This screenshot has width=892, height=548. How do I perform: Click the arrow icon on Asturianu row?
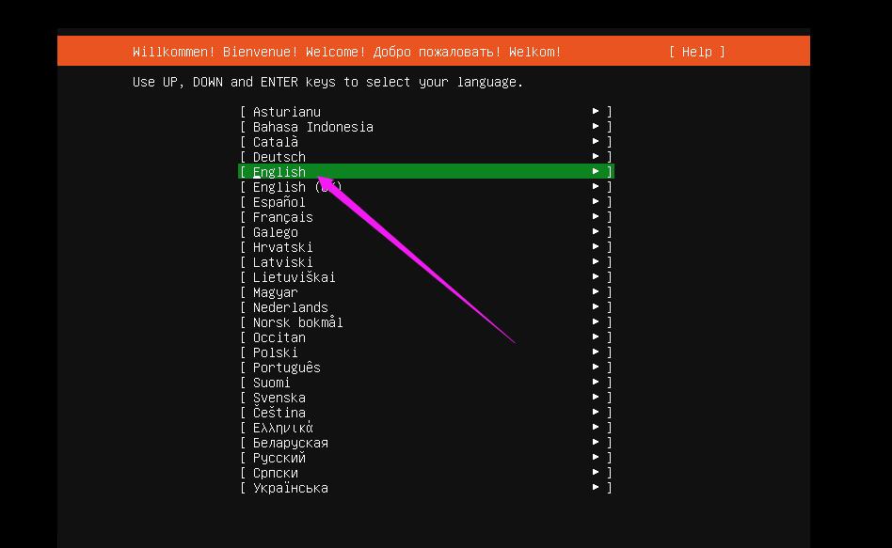click(596, 112)
